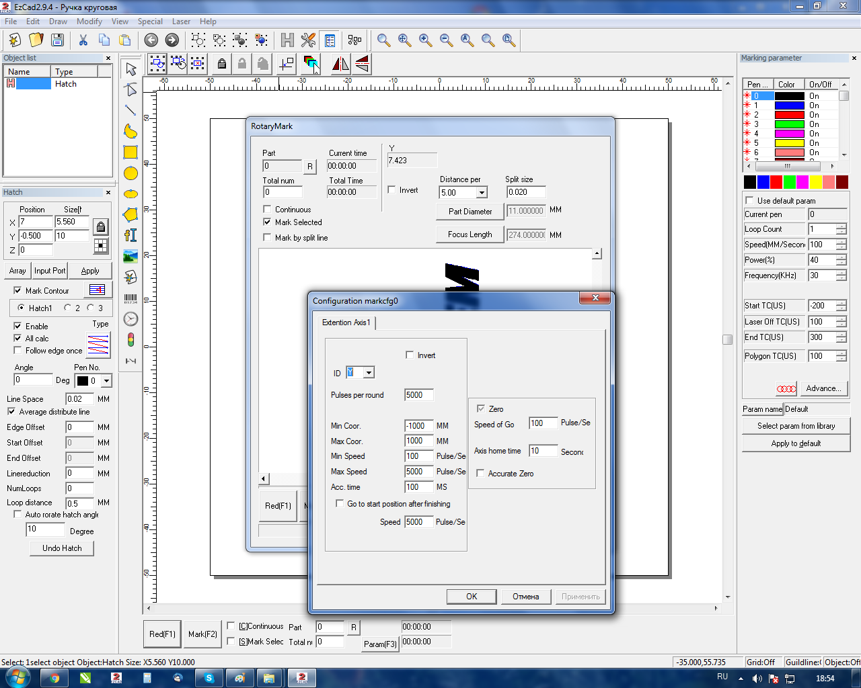Select the Barcode tool
Screen dimensions: 861x688
(131, 298)
